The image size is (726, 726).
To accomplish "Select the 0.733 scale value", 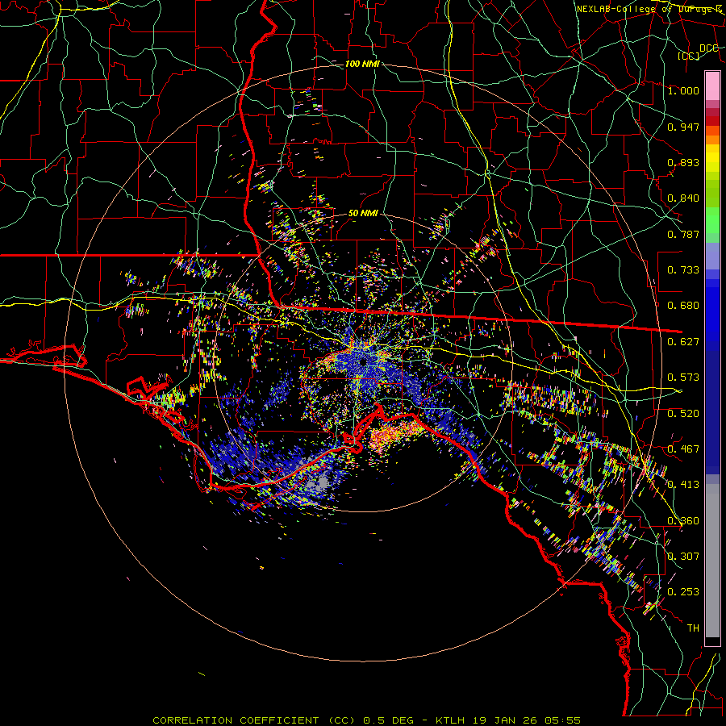I will click(683, 270).
